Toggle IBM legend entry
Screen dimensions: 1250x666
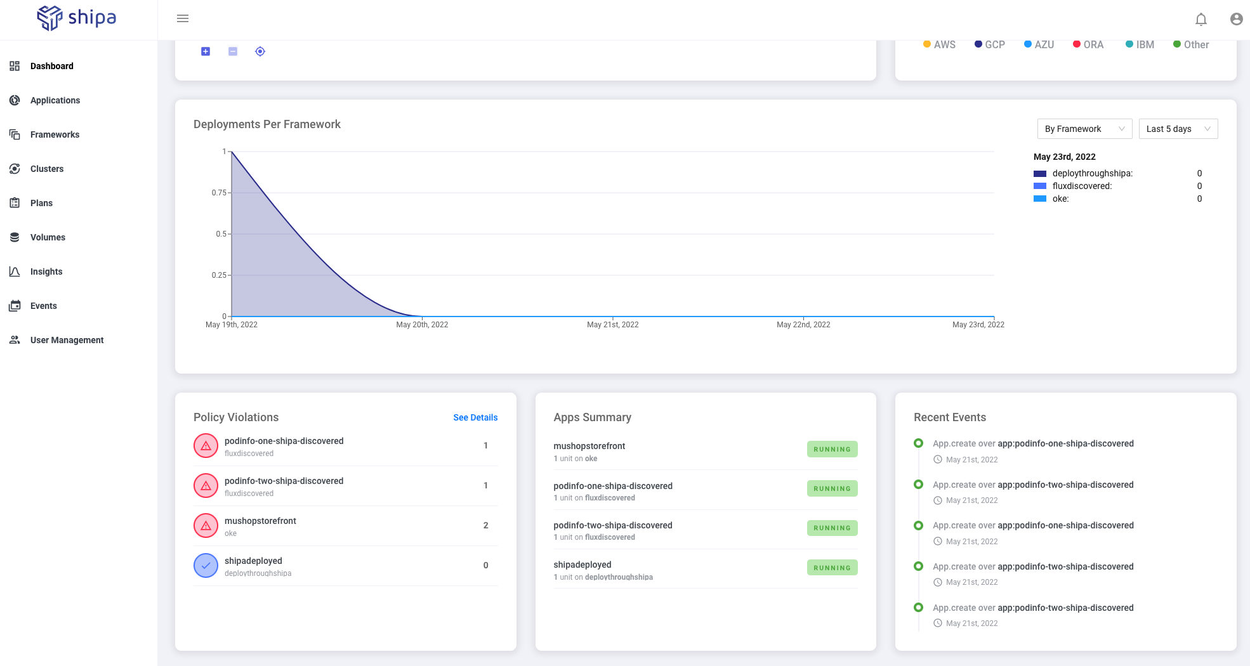[1140, 44]
